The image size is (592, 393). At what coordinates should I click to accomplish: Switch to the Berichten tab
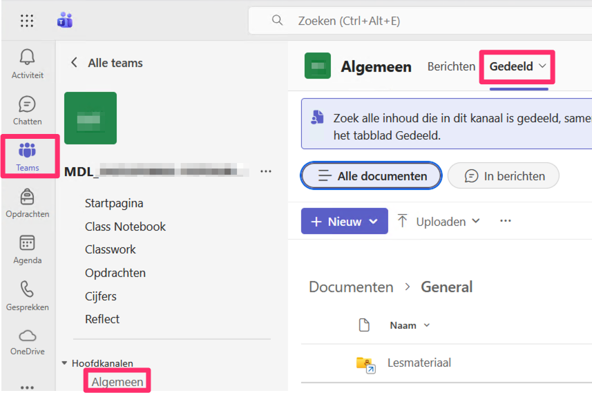coord(451,66)
